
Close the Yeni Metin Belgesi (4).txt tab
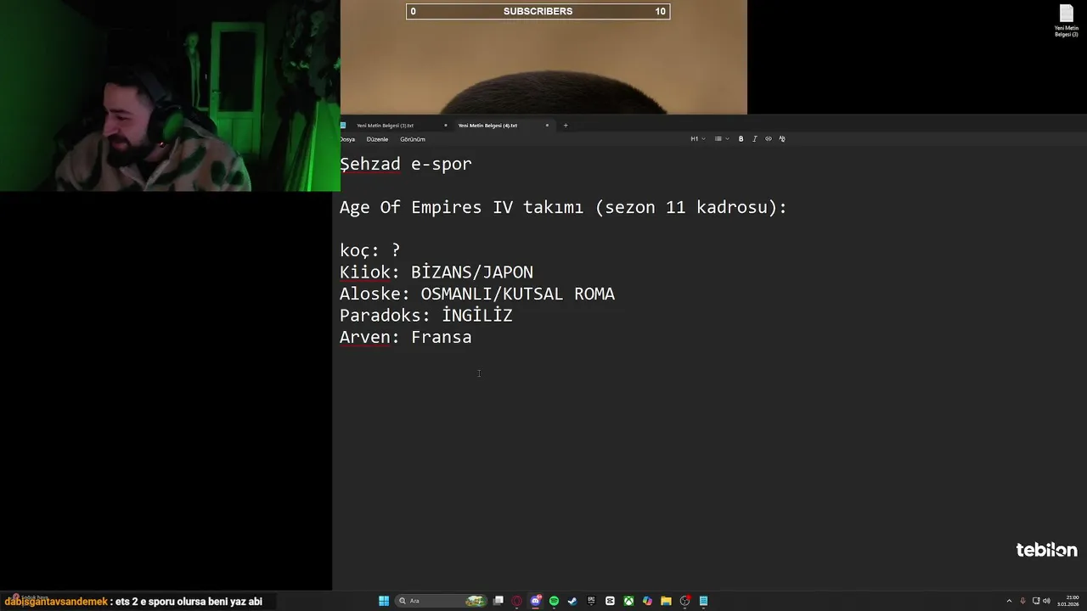(547, 126)
